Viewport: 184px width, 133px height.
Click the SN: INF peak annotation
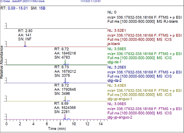click(x=25, y=38)
